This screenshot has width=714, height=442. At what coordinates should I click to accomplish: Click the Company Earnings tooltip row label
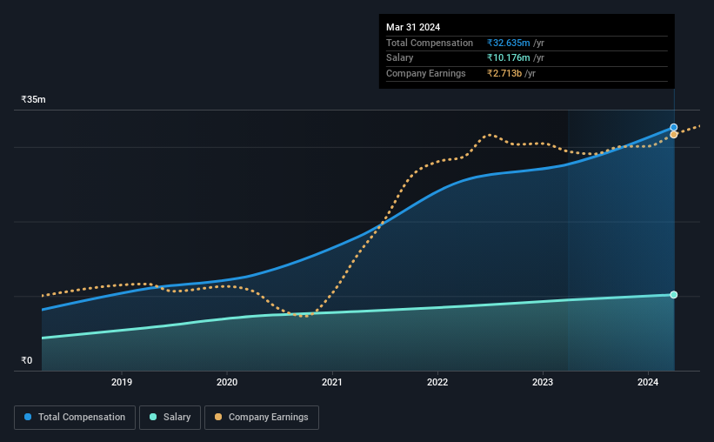[426, 73]
